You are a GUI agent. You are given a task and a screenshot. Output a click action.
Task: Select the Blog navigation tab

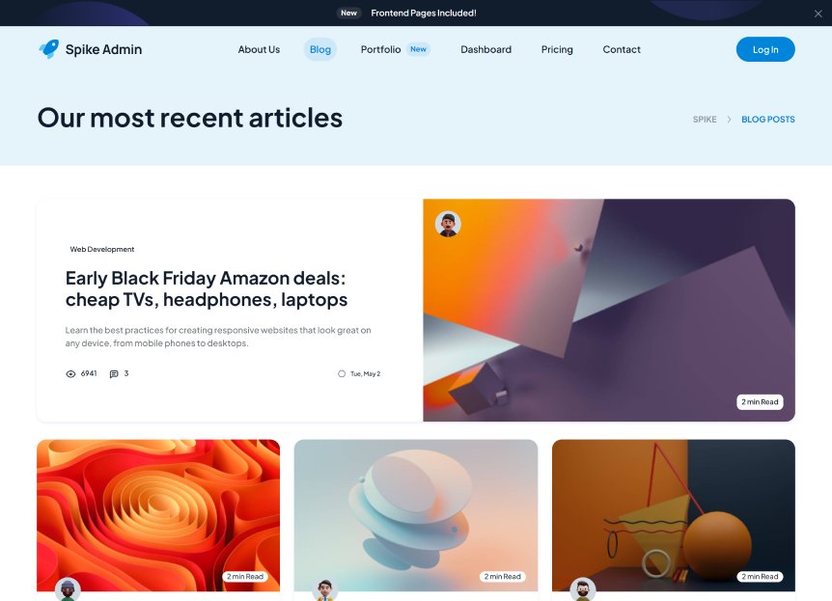tap(319, 49)
